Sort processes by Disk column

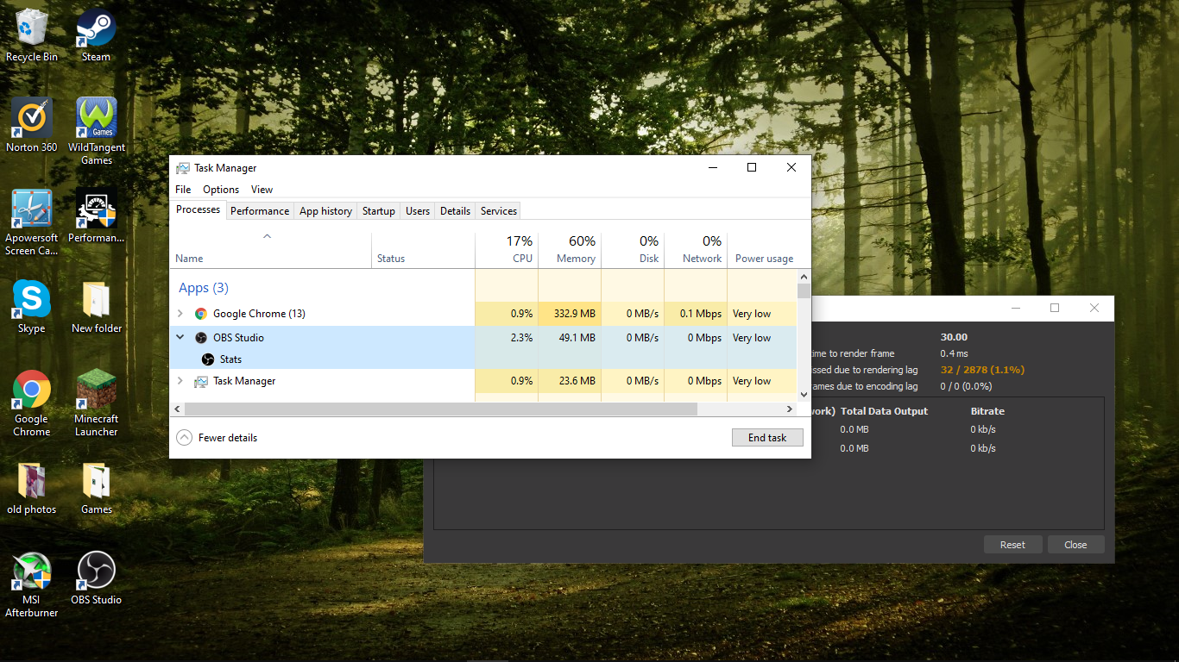click(633, 250)
